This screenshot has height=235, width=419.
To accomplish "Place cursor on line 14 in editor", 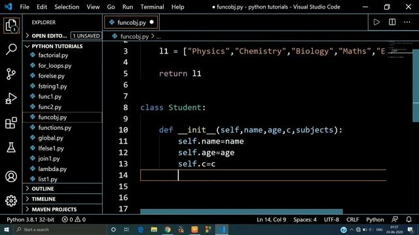I will click(x=263, y=176).
